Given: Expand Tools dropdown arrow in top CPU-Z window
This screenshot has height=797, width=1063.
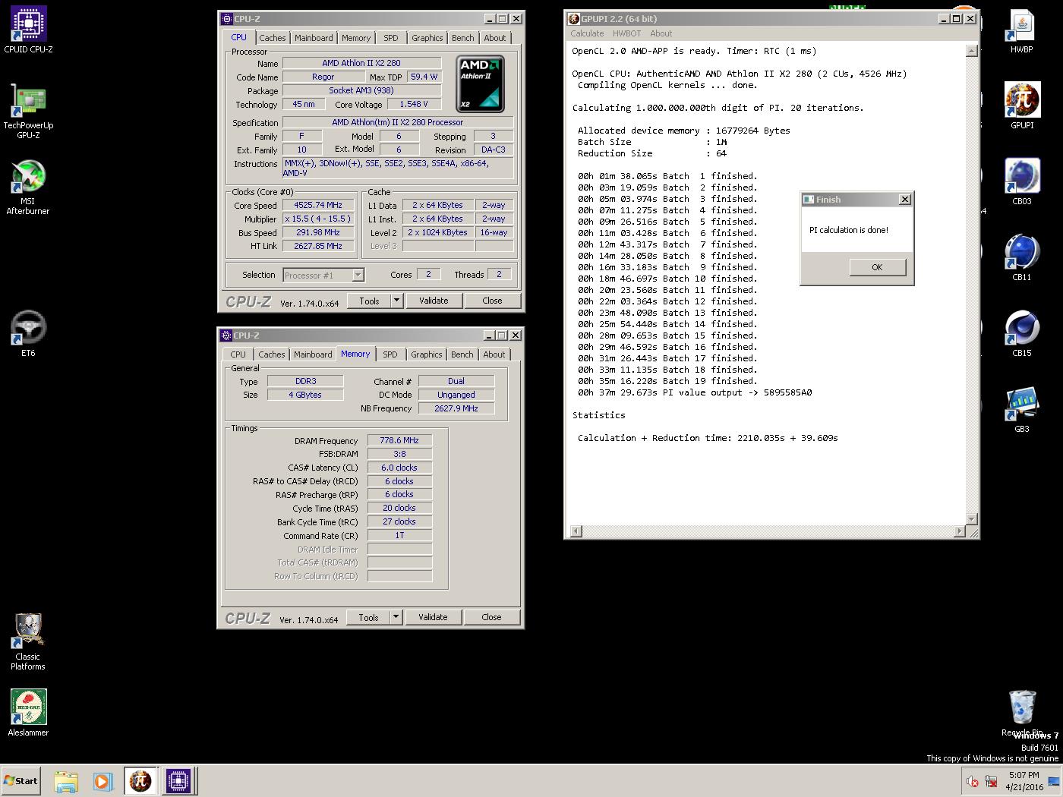Looking at the screenshot, I should tap(396, 301).
